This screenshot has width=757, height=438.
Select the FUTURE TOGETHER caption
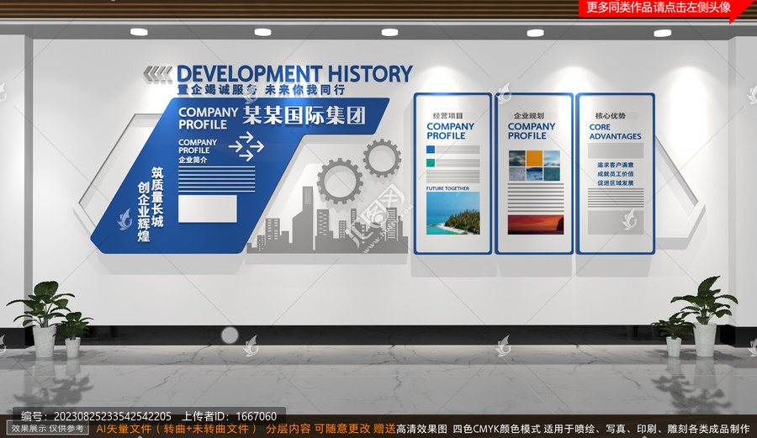tap(447, 188)
